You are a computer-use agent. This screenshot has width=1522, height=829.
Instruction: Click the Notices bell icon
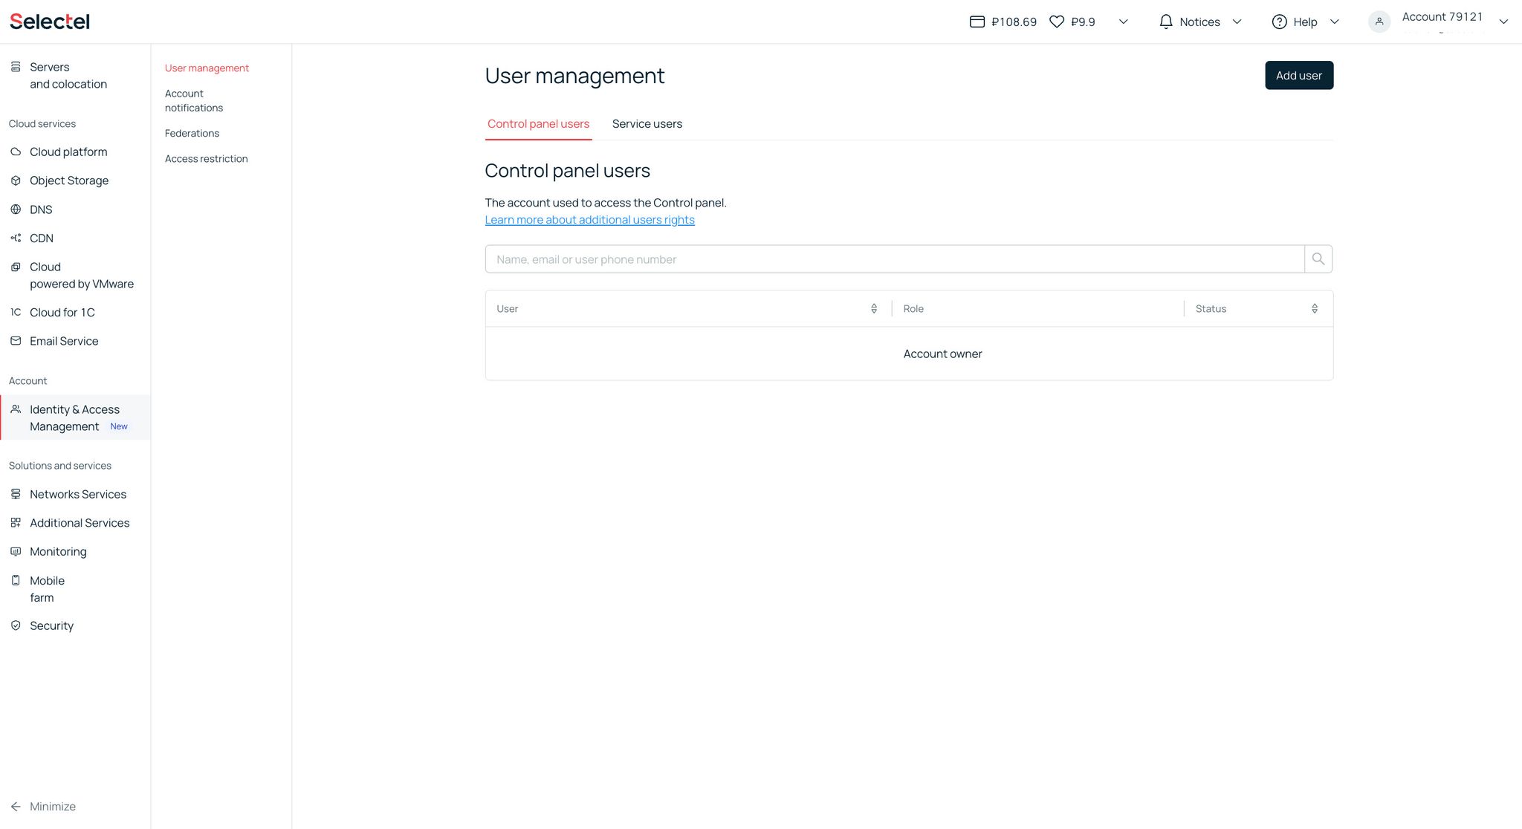tap(1166, 22)
